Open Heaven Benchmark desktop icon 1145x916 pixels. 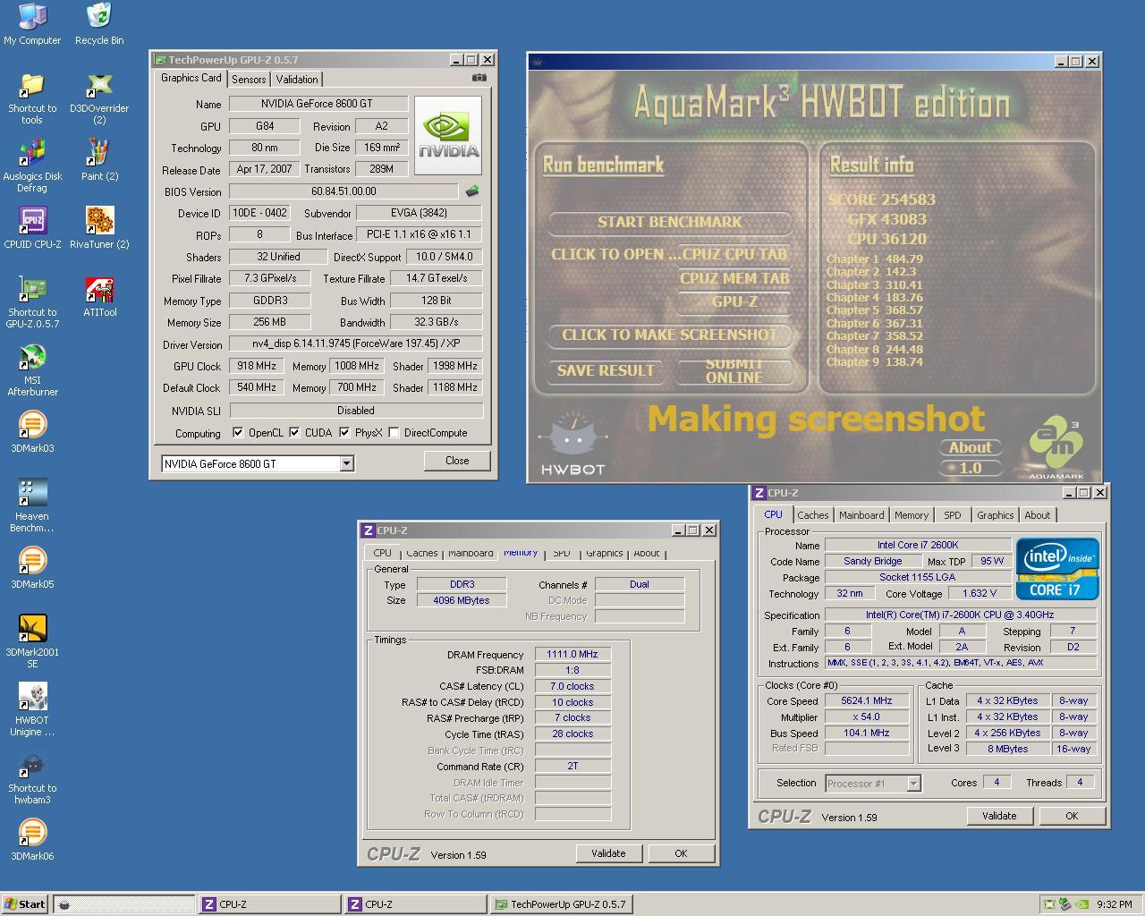pos(32,505)
